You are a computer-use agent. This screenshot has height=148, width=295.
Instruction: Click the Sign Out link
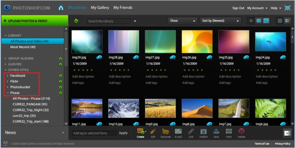[x=238, y=8]
